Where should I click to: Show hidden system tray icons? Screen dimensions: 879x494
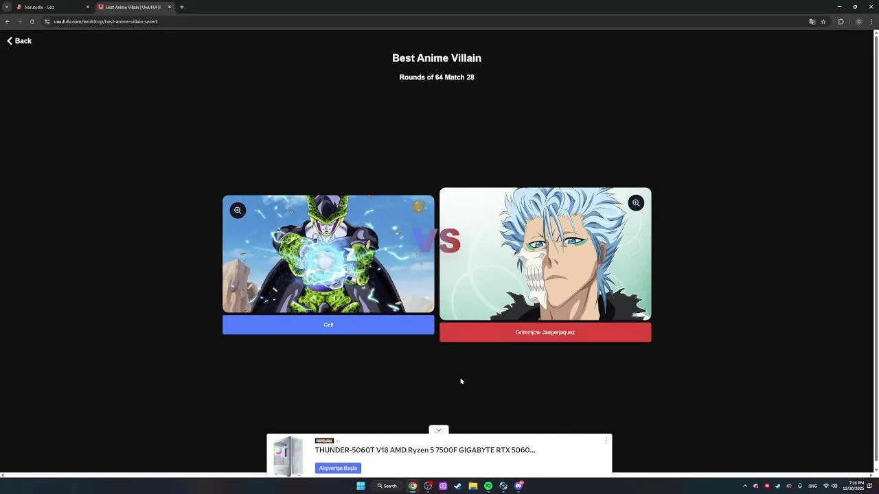(745, 486)
